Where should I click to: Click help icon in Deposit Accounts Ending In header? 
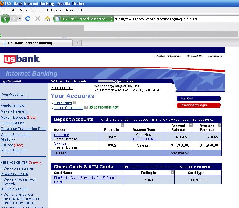coord(122,125)
